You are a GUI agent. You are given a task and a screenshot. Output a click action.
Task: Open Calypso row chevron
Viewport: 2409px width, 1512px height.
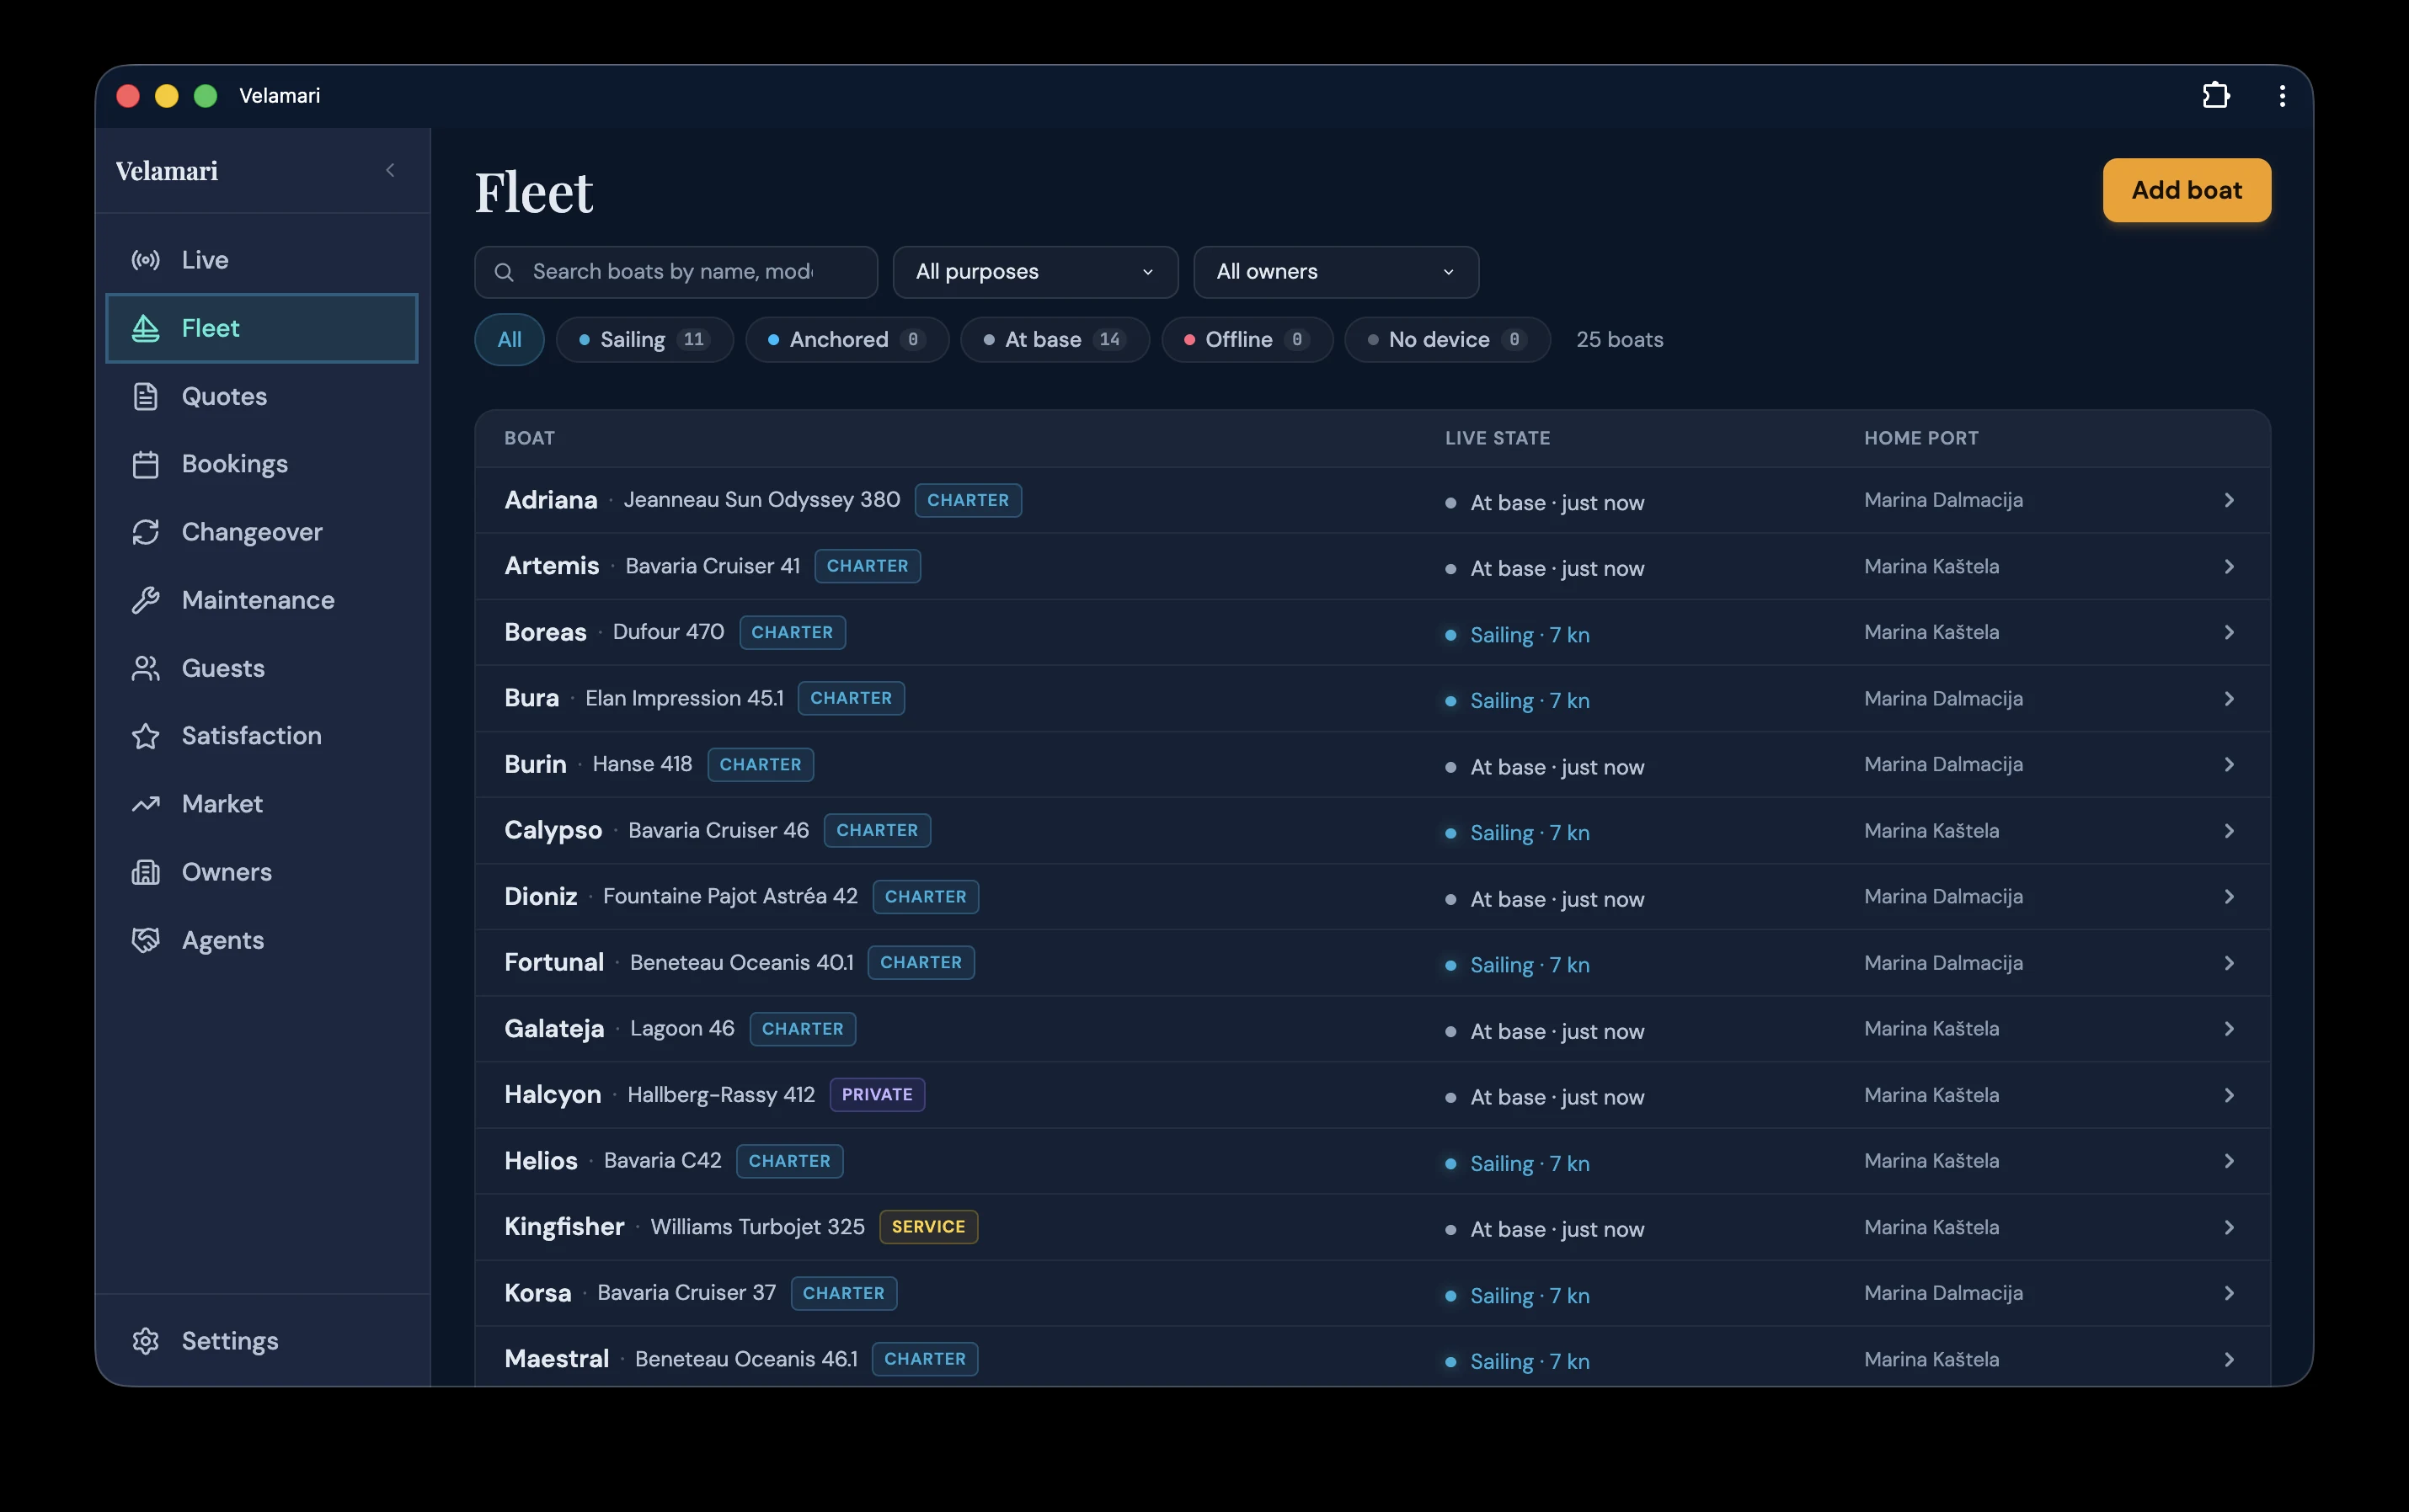tap(2229, 831)
